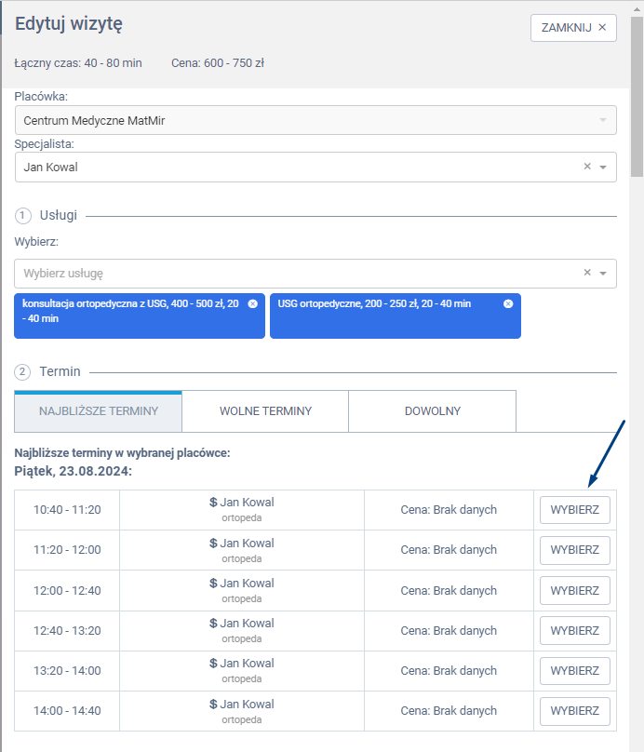Choose the 10:40 - 11:20 appointment slot
Screen dimensions: 644x752
(x=574, y=510)
